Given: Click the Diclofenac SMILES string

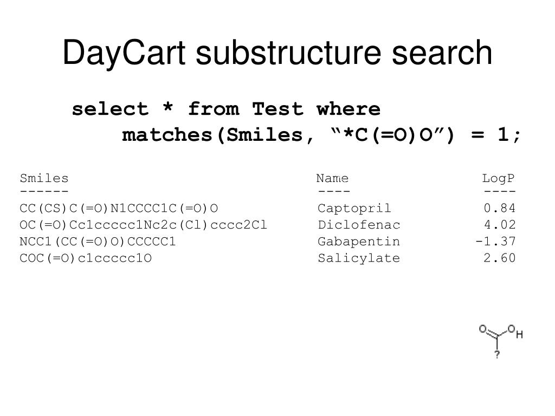Looking at the screenshot, I should pyautogui.click(x=143, y=225).
